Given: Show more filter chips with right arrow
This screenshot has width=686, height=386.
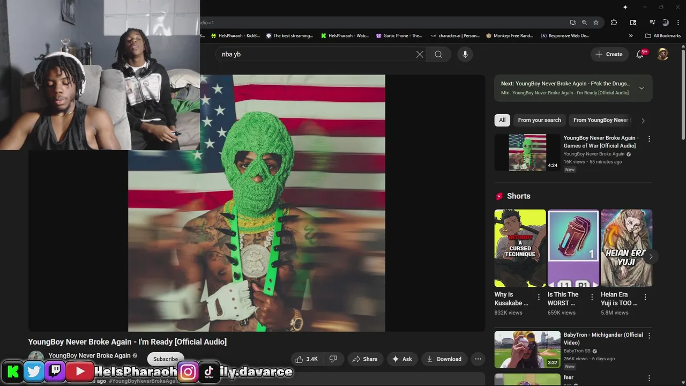Looking at the screenshot, I should pyautogui.click(x=643, y=121).
